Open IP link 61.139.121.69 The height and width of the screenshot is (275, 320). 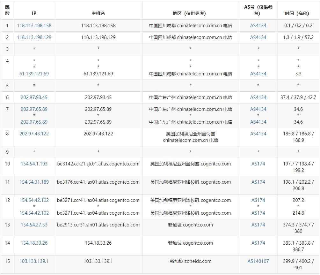(34, 74)
